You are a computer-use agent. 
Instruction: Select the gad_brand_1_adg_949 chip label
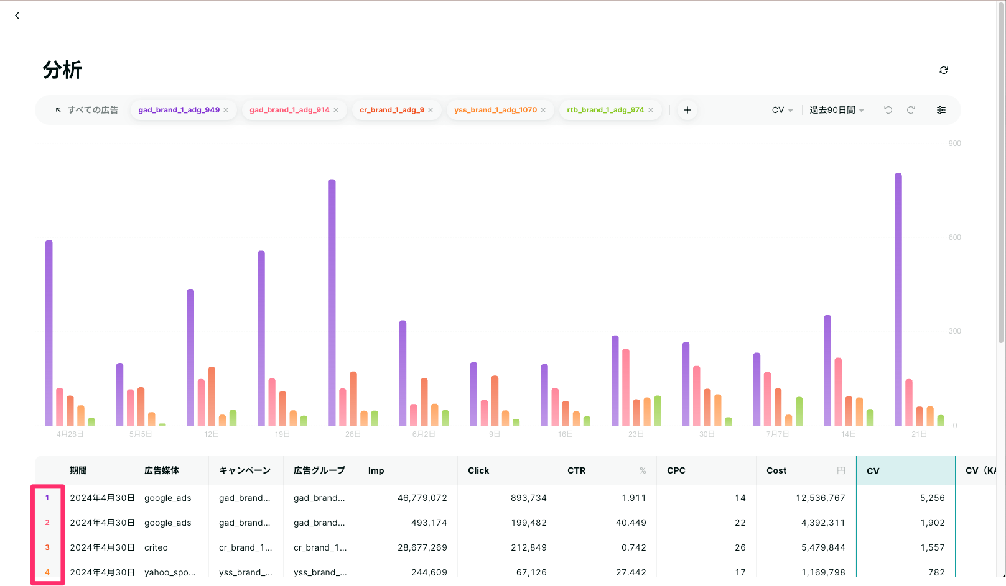[x=179, y=110]
